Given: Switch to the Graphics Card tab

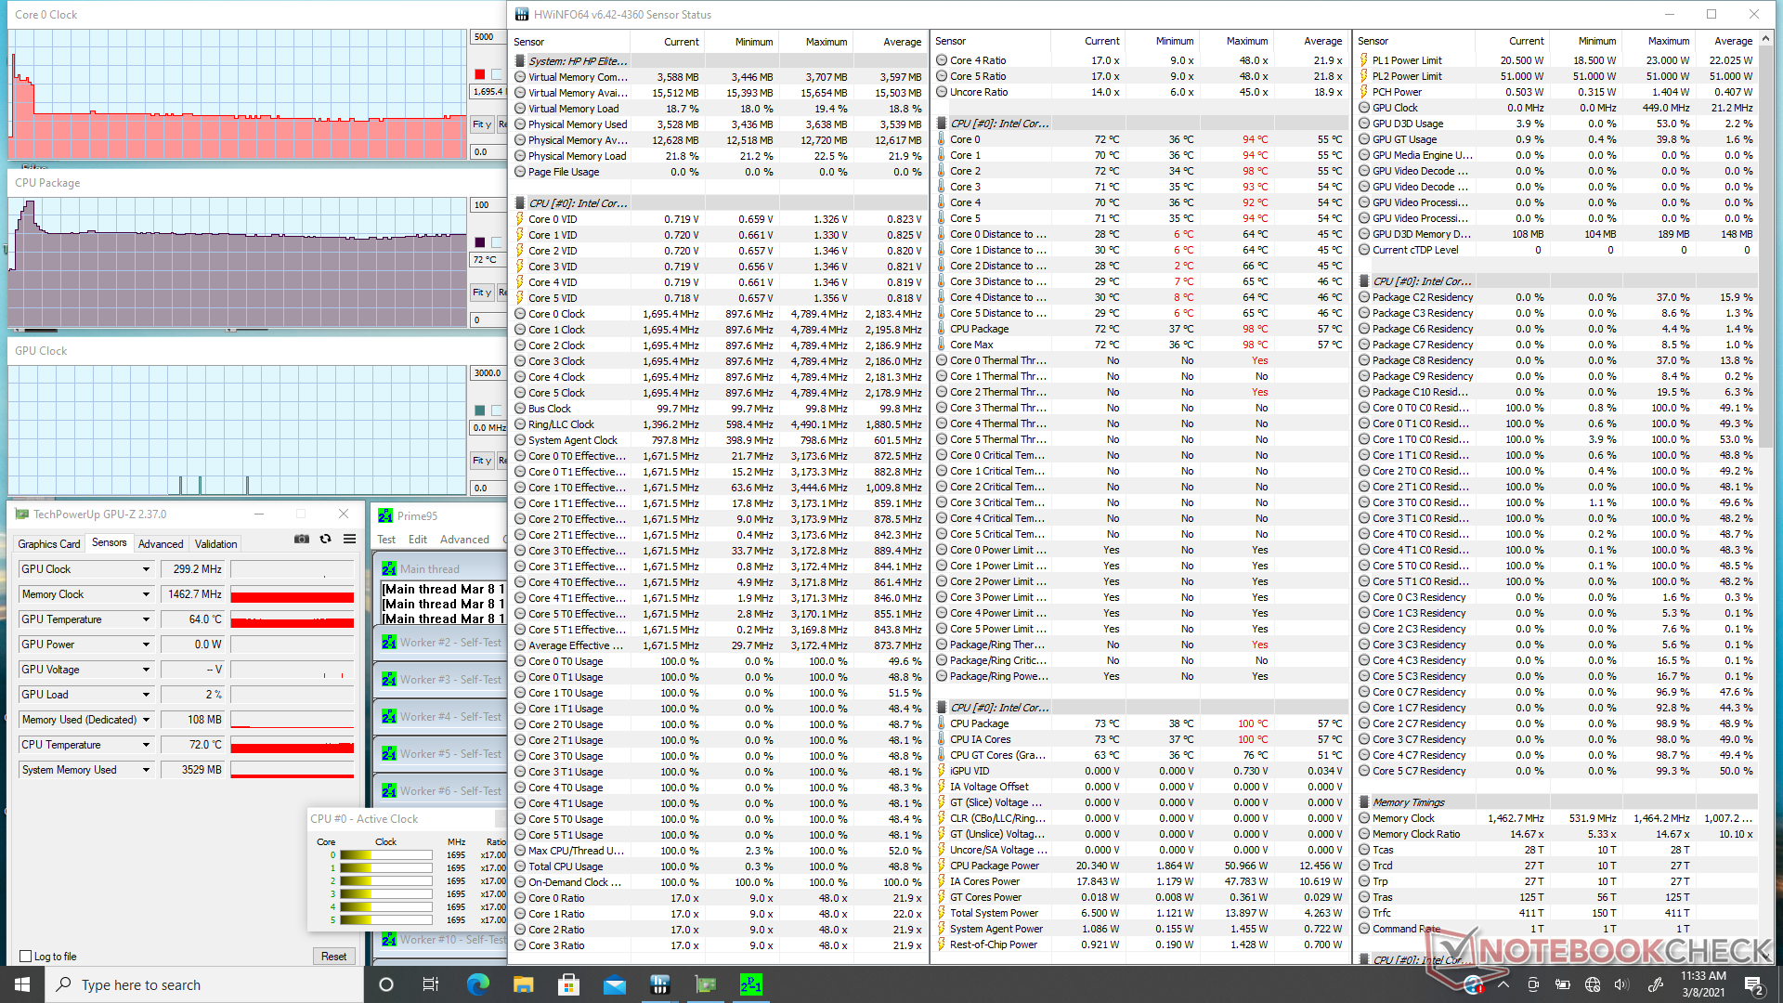Looking at the screenshot, I should tap(49, 544).
